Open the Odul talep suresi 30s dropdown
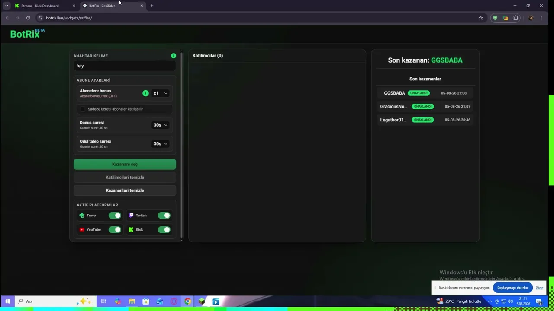This screenshot has width=554, height=311. coord(160,144)
